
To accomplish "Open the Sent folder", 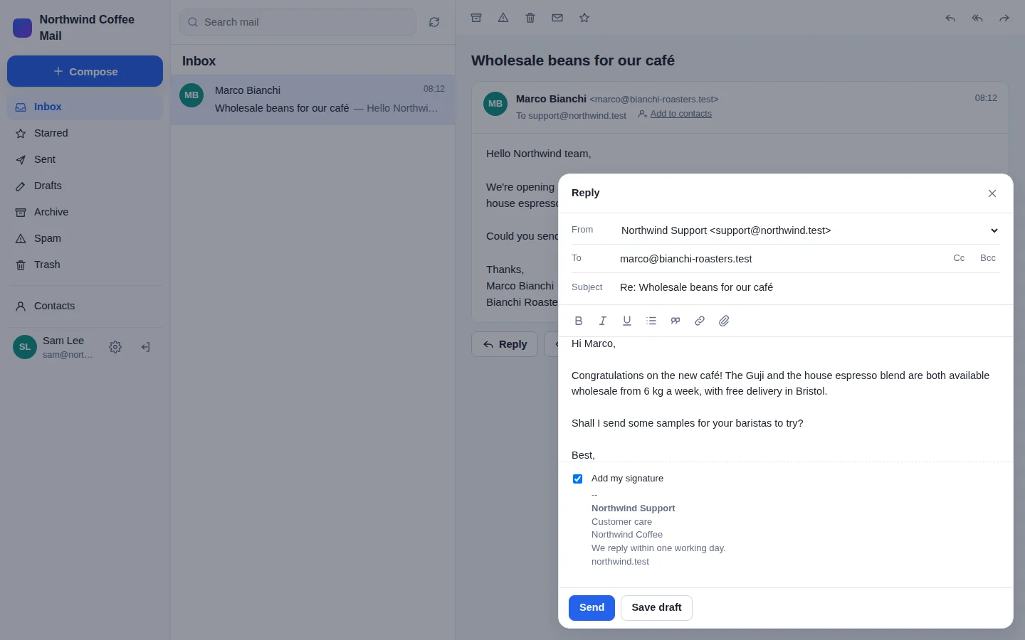I will [85, 159].
